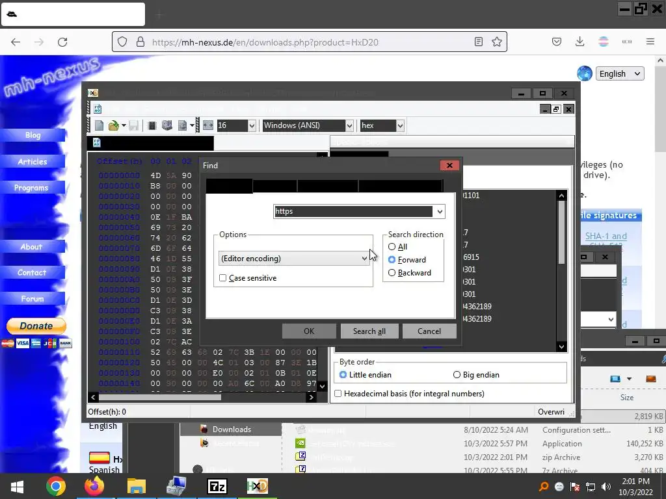Open the bytes per row 16 dropdown
666x499 pixels.
[x=252, y=125]
